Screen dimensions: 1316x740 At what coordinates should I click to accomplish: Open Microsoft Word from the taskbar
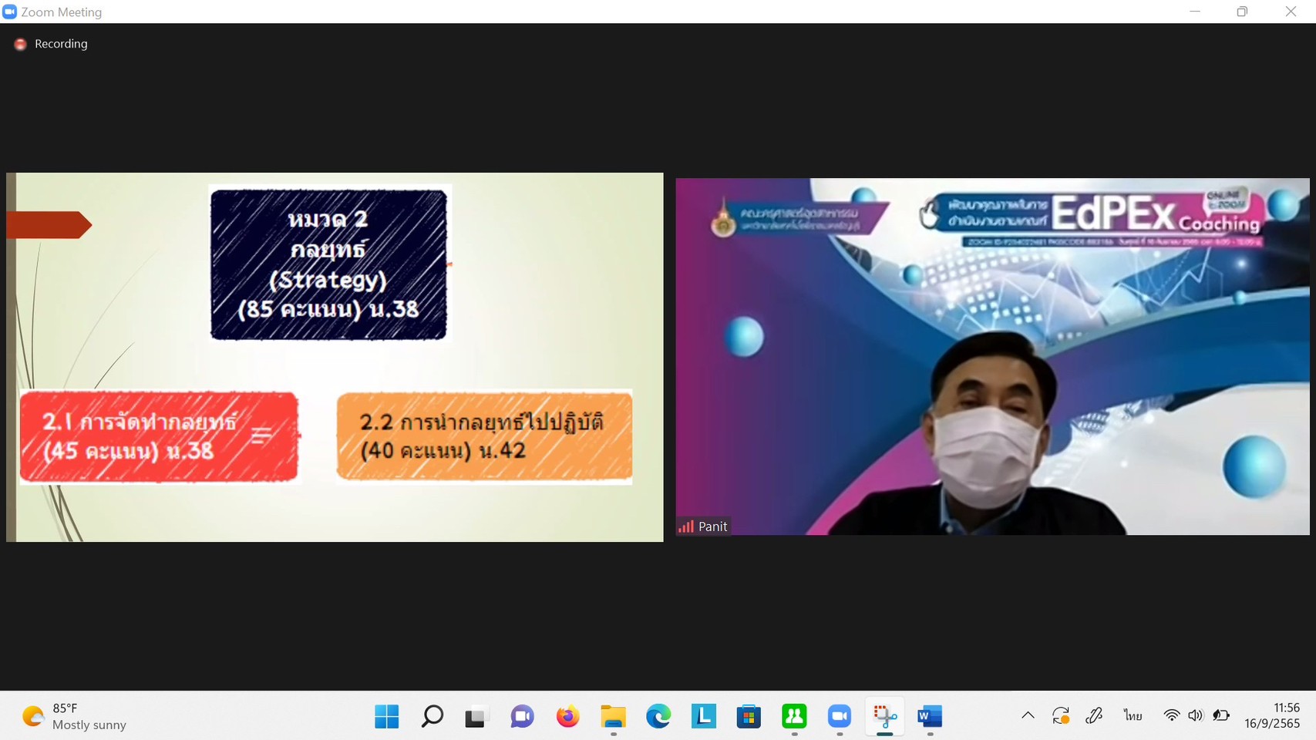tap(930, 716)
